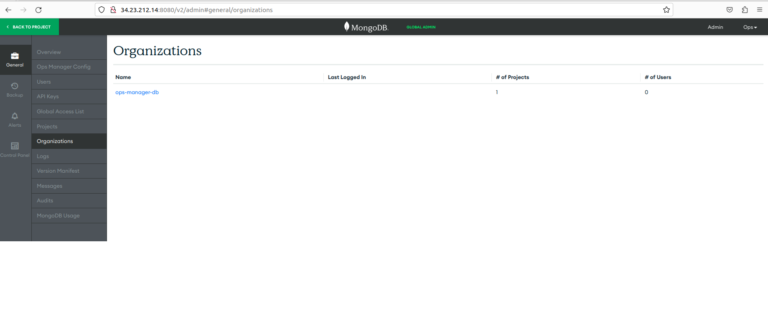Open the browser hamburger menu
768x327 pixels.
point(760,10)
